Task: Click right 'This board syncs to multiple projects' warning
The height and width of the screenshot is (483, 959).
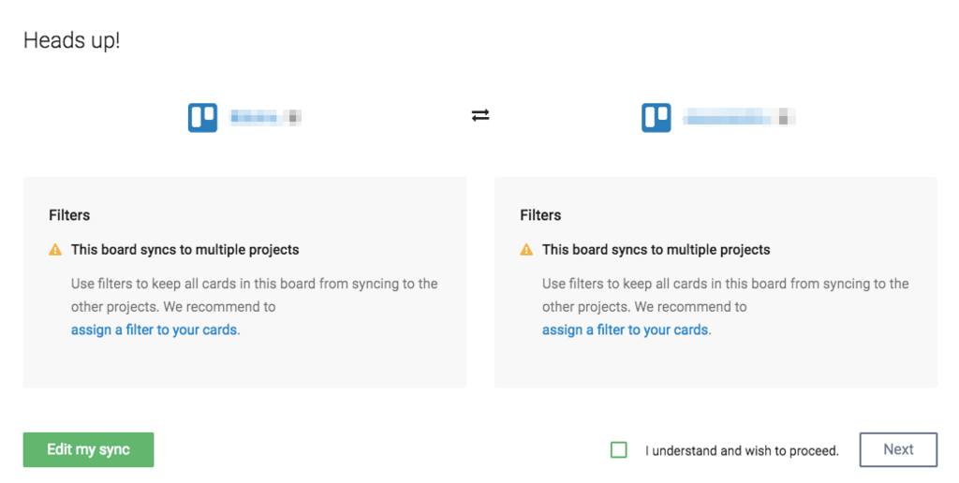Action: [x=656, y=249]
